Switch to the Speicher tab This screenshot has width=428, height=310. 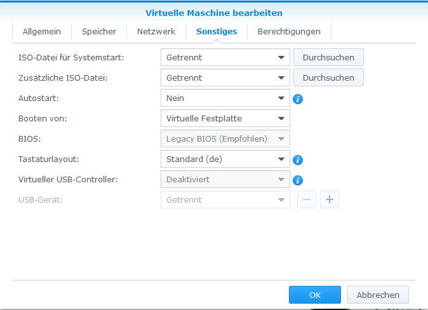click(x=100, y=31)
